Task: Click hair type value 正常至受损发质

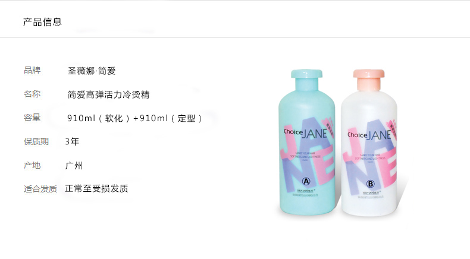Action: pos(96,188)
